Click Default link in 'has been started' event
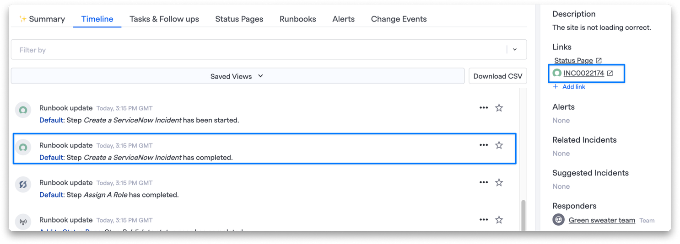This screenshot has width=680, height=244. coord(51,120)
